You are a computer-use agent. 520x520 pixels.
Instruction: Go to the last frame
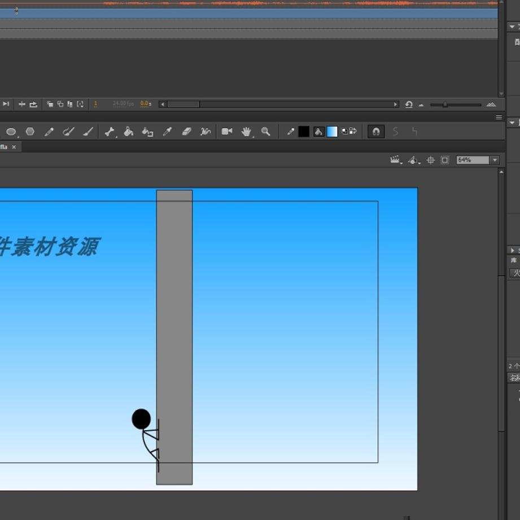tap(6, 104)
